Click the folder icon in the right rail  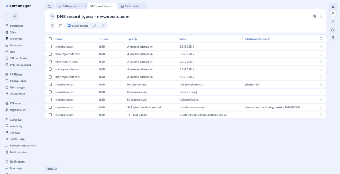[x=333, y=30]
